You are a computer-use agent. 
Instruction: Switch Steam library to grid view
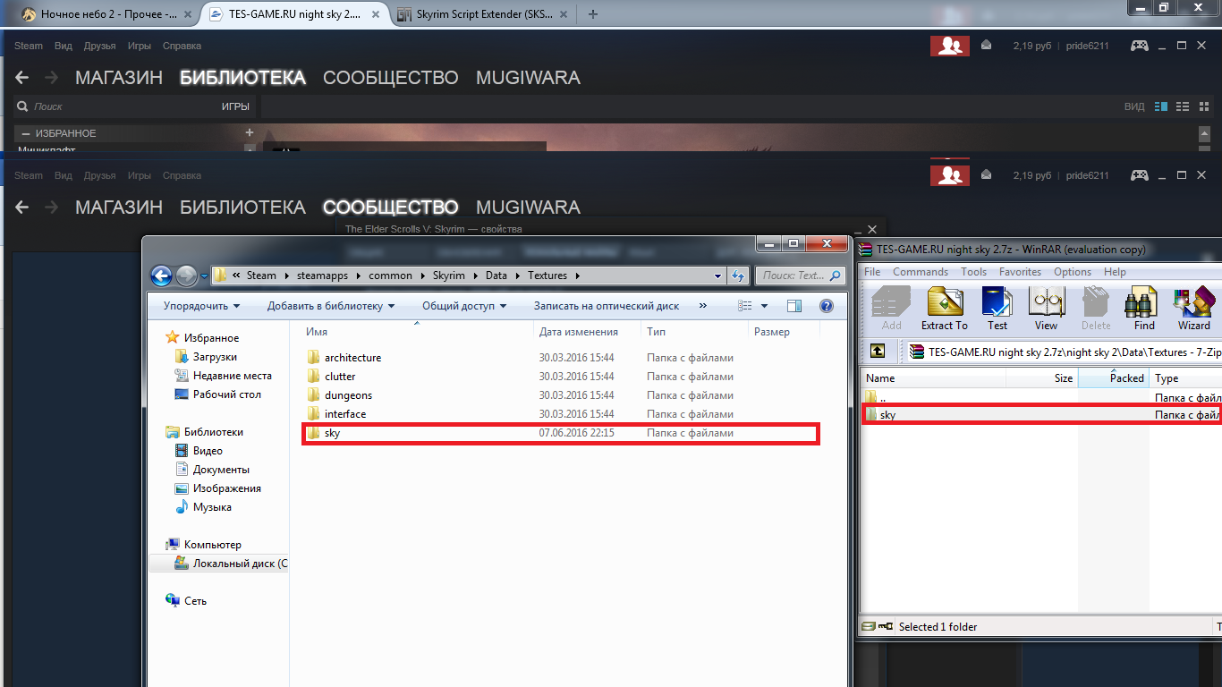[1202, 106]
